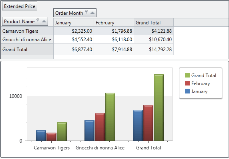
Task: Select the February column header
Action: [x=114, y=23]
